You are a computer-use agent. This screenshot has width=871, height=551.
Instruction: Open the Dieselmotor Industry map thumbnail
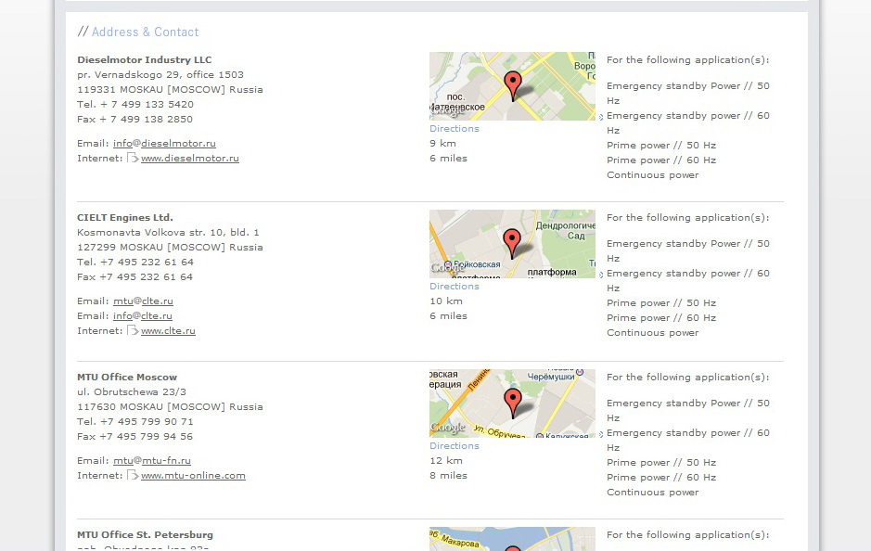coord(512,86)
